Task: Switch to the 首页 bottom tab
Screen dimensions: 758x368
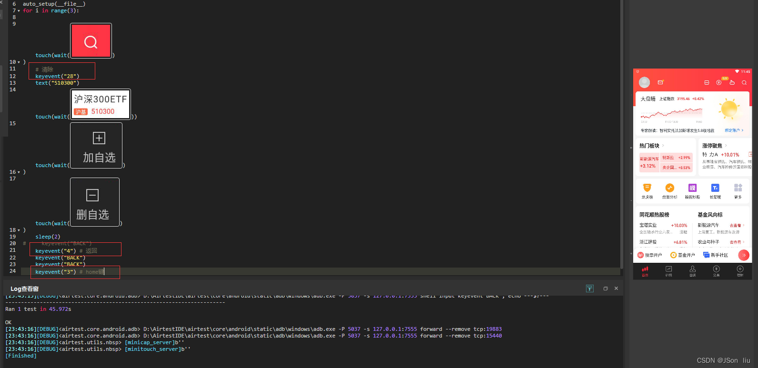Action: click(x=645, y=271)
